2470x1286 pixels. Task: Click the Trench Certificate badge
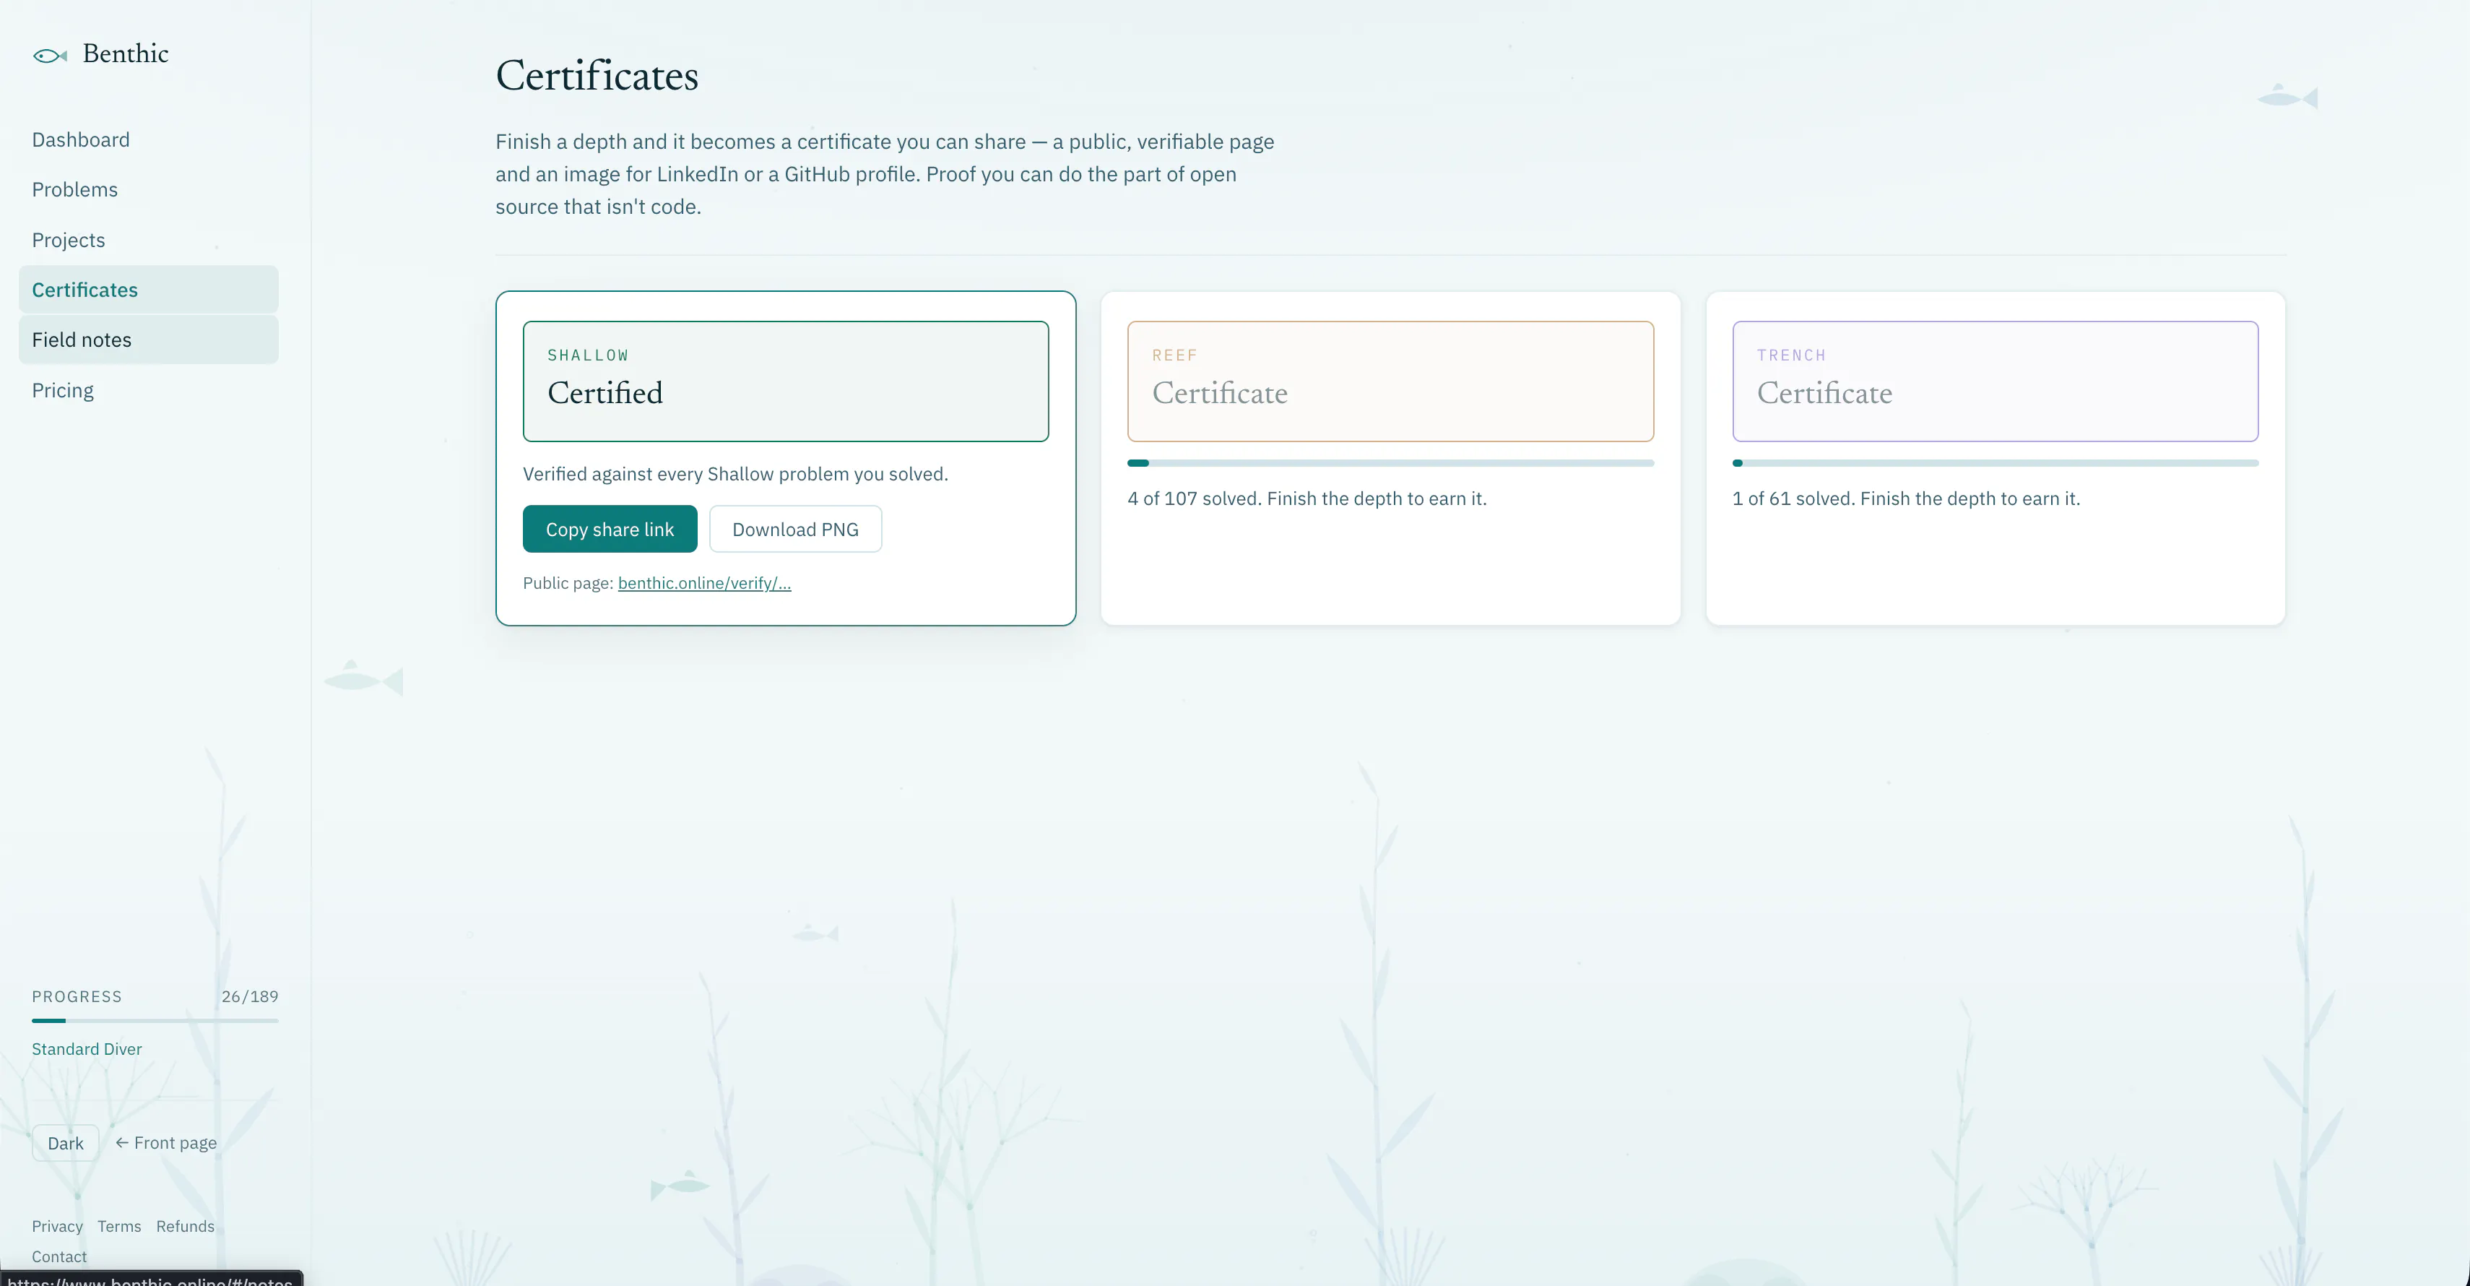coord(1995,381)
